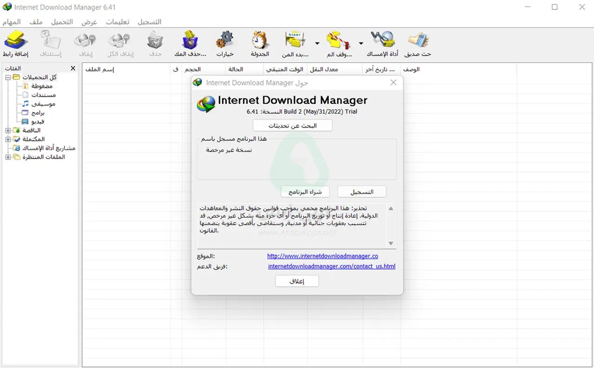Open the Downloads (التحميل) menu

[62, 22]
